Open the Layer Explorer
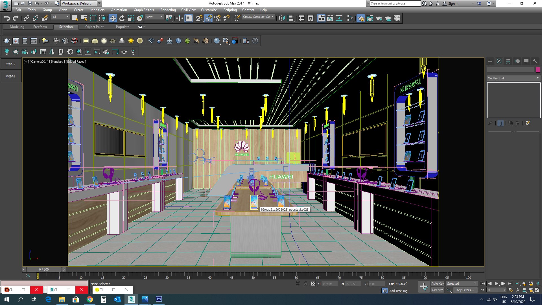Screen dimensions: 542x305 pos(311,18)
